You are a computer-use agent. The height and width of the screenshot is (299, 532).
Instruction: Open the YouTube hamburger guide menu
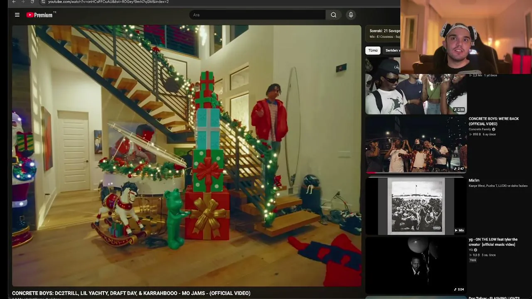pyautogui.click(x=17, y=15)
